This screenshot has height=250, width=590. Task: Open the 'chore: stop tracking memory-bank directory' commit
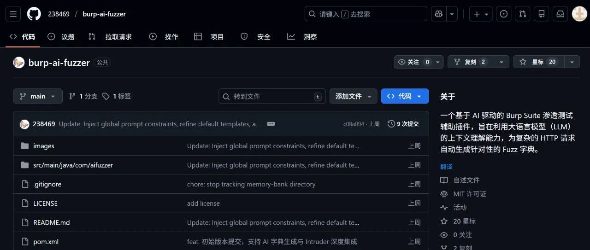point(251,184)
